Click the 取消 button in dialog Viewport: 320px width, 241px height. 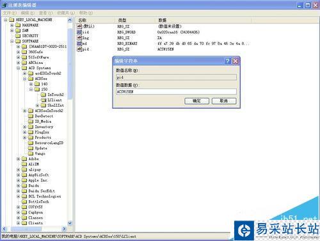coord(224,101)
